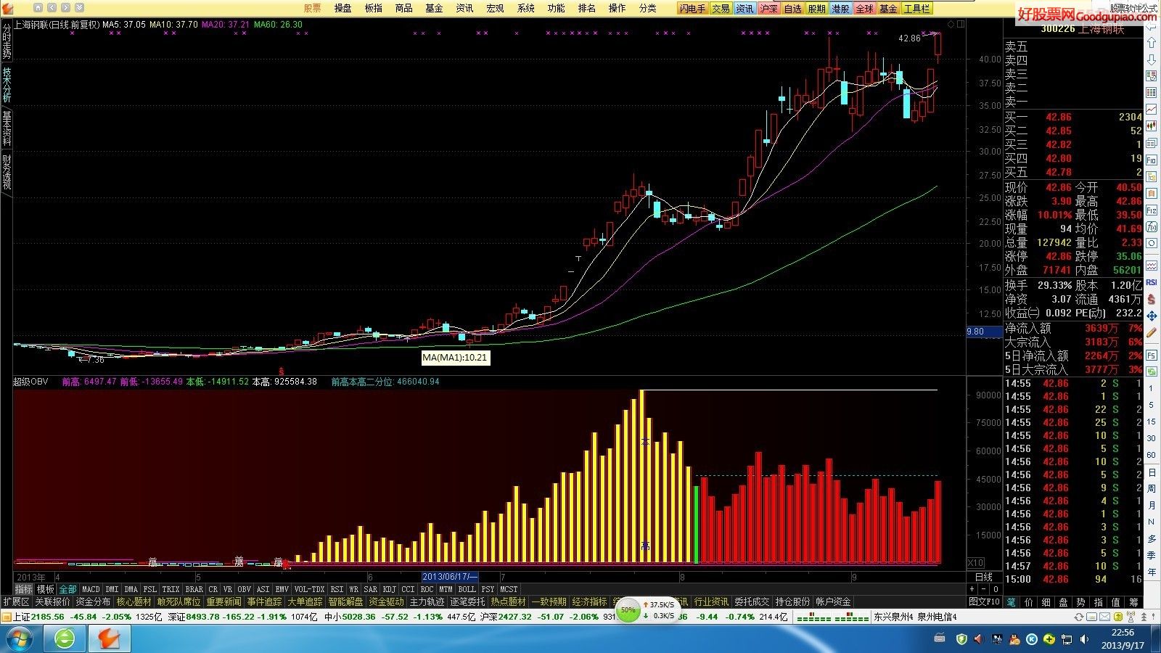Open the 重要新闻 bottom tab
Screen dimensions: 1161x653
pyautogui.click(x=223, y=602)
